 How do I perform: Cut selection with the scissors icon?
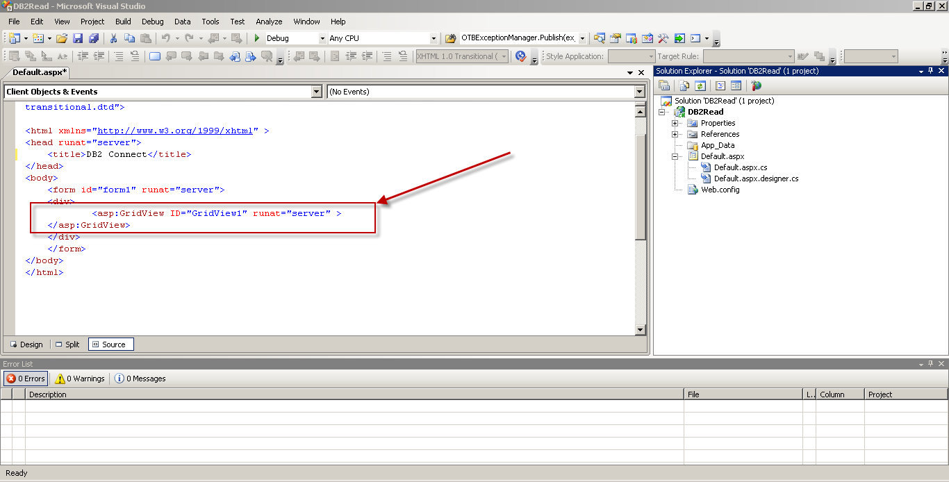click(x=113, y=38)
